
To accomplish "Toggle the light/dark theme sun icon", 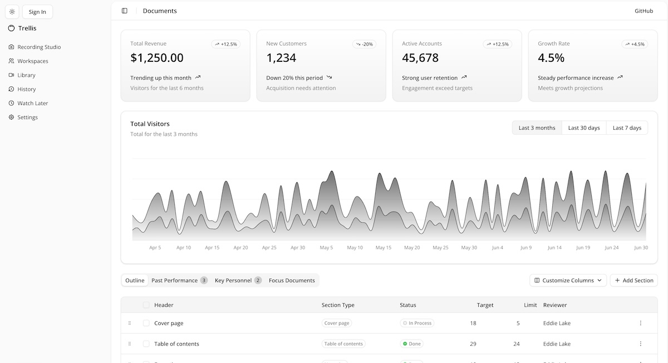I will (x=12, y=12).
